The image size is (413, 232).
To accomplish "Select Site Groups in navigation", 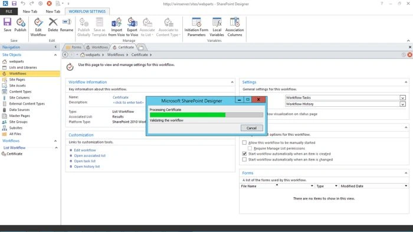I will pyautogui.click(x=18, y=122).
